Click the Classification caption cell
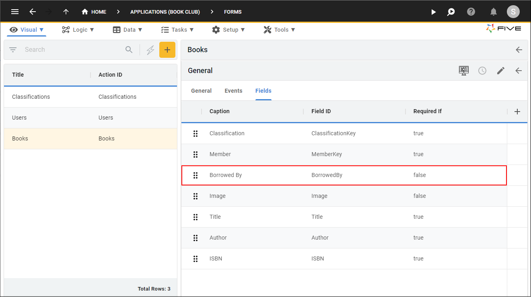The width and height of the screenshot is (531, 297). tap(227, 133)
